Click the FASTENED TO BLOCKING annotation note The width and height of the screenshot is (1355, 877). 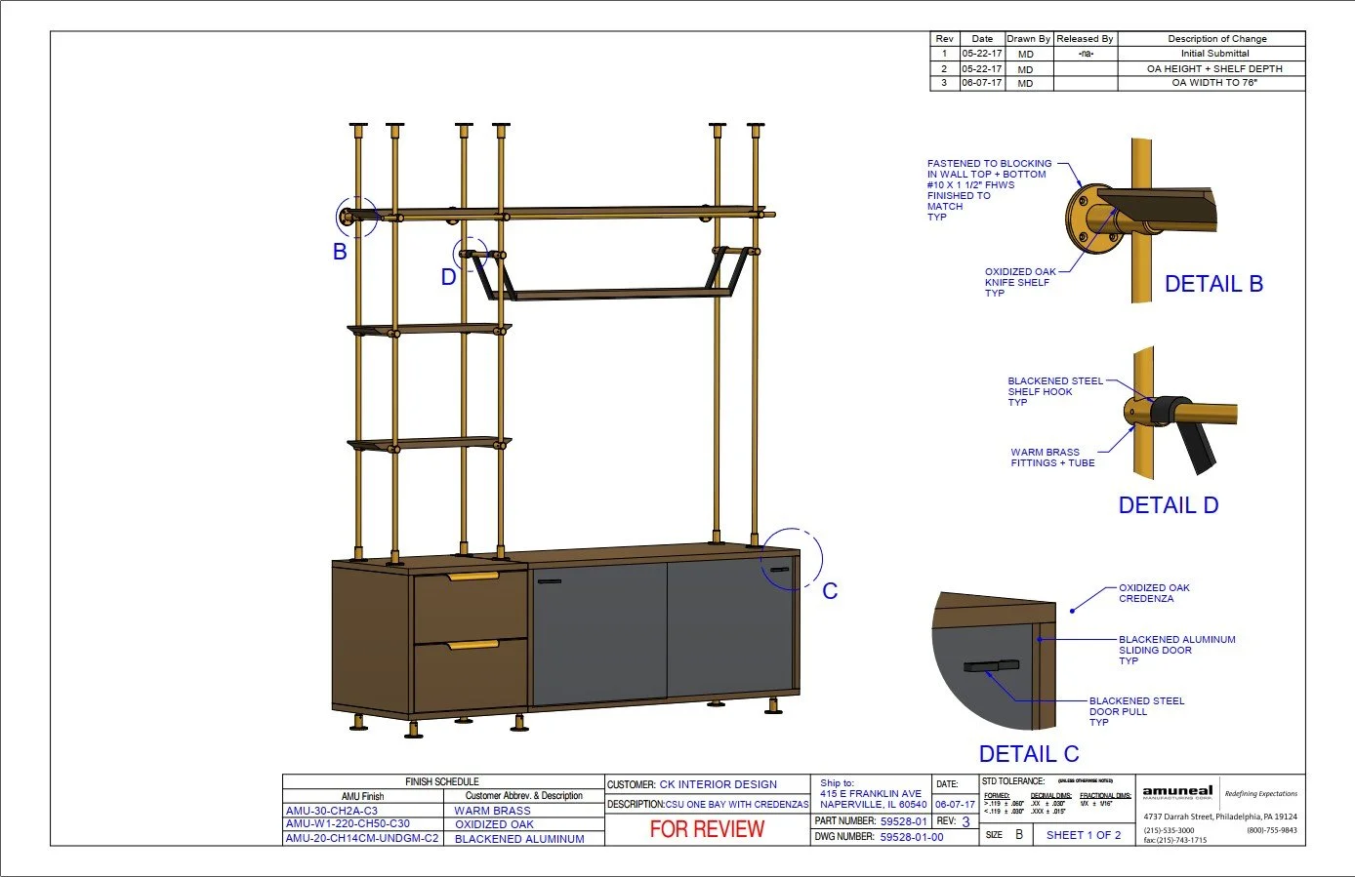(x=990, y=190)
